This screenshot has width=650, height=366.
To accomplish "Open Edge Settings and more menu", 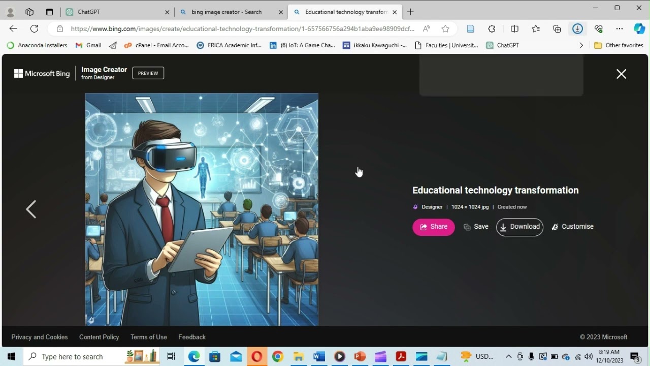I will pyautogui.click(x=619, y=28).
